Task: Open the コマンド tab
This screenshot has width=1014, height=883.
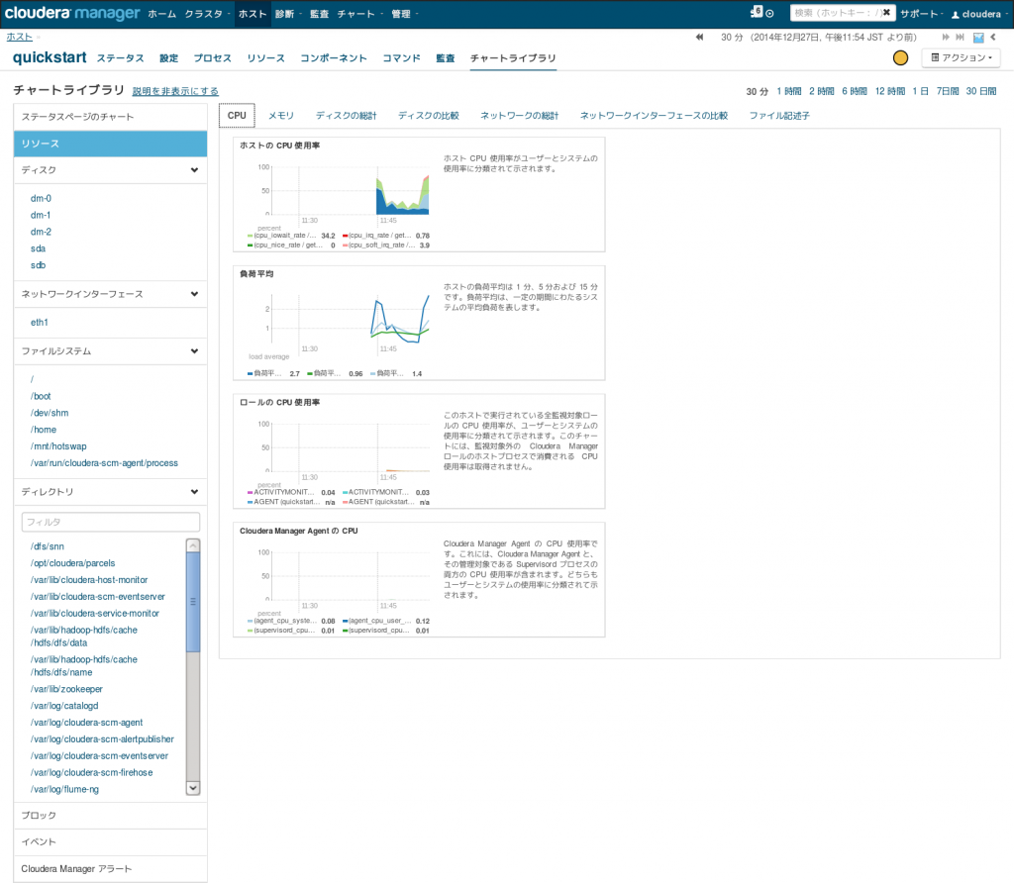Action: (402, 58)
